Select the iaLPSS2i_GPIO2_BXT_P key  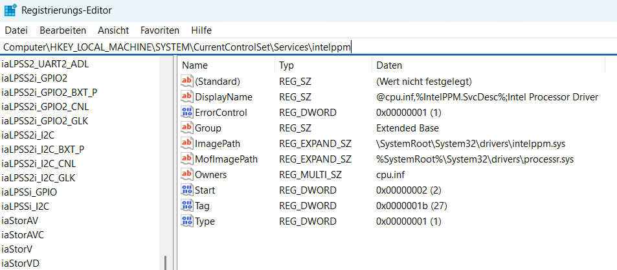[x=50, y=93]
